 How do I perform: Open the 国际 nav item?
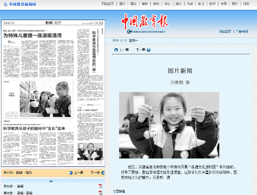coord(133,4)
